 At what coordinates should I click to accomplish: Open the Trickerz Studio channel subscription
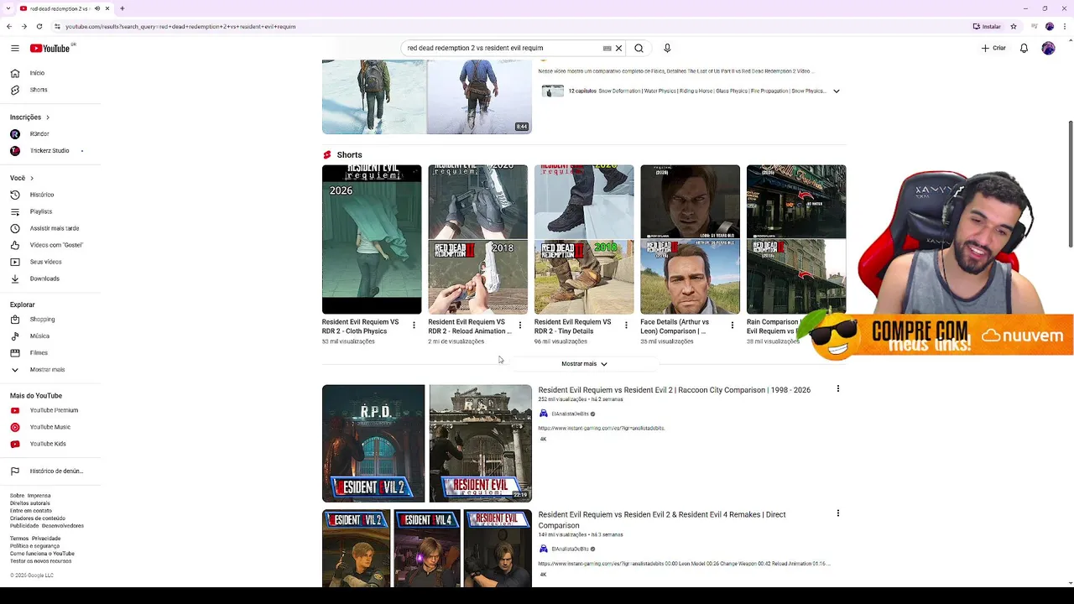[x=50, y=151]
